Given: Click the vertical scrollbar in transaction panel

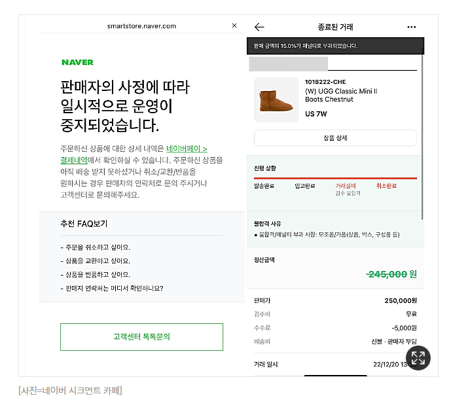Looking at the screenshot, I should (422, 137).
